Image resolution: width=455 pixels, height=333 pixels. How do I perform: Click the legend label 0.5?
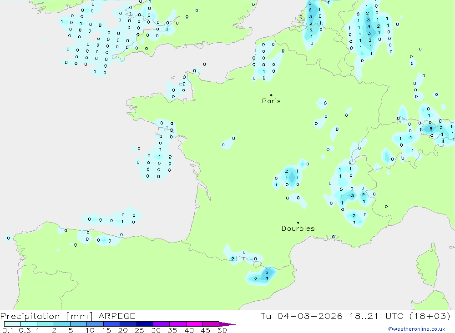pyautogui.click(x=25, y=330)
